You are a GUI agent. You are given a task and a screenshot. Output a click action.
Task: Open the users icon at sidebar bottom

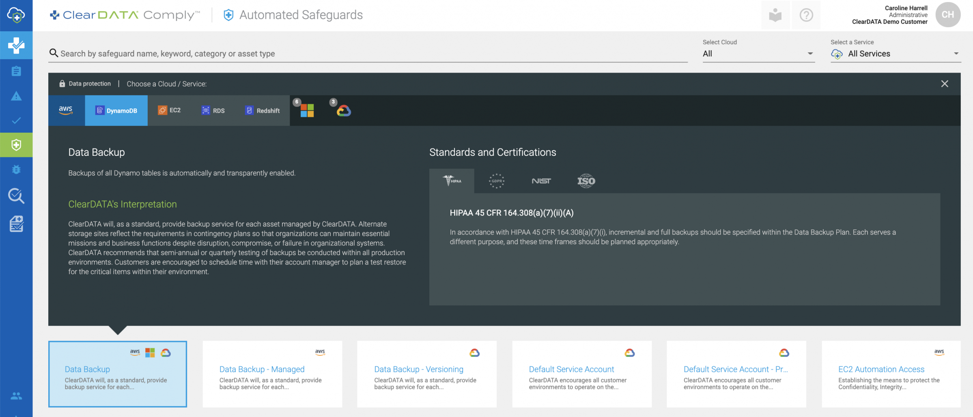[16, 396]
